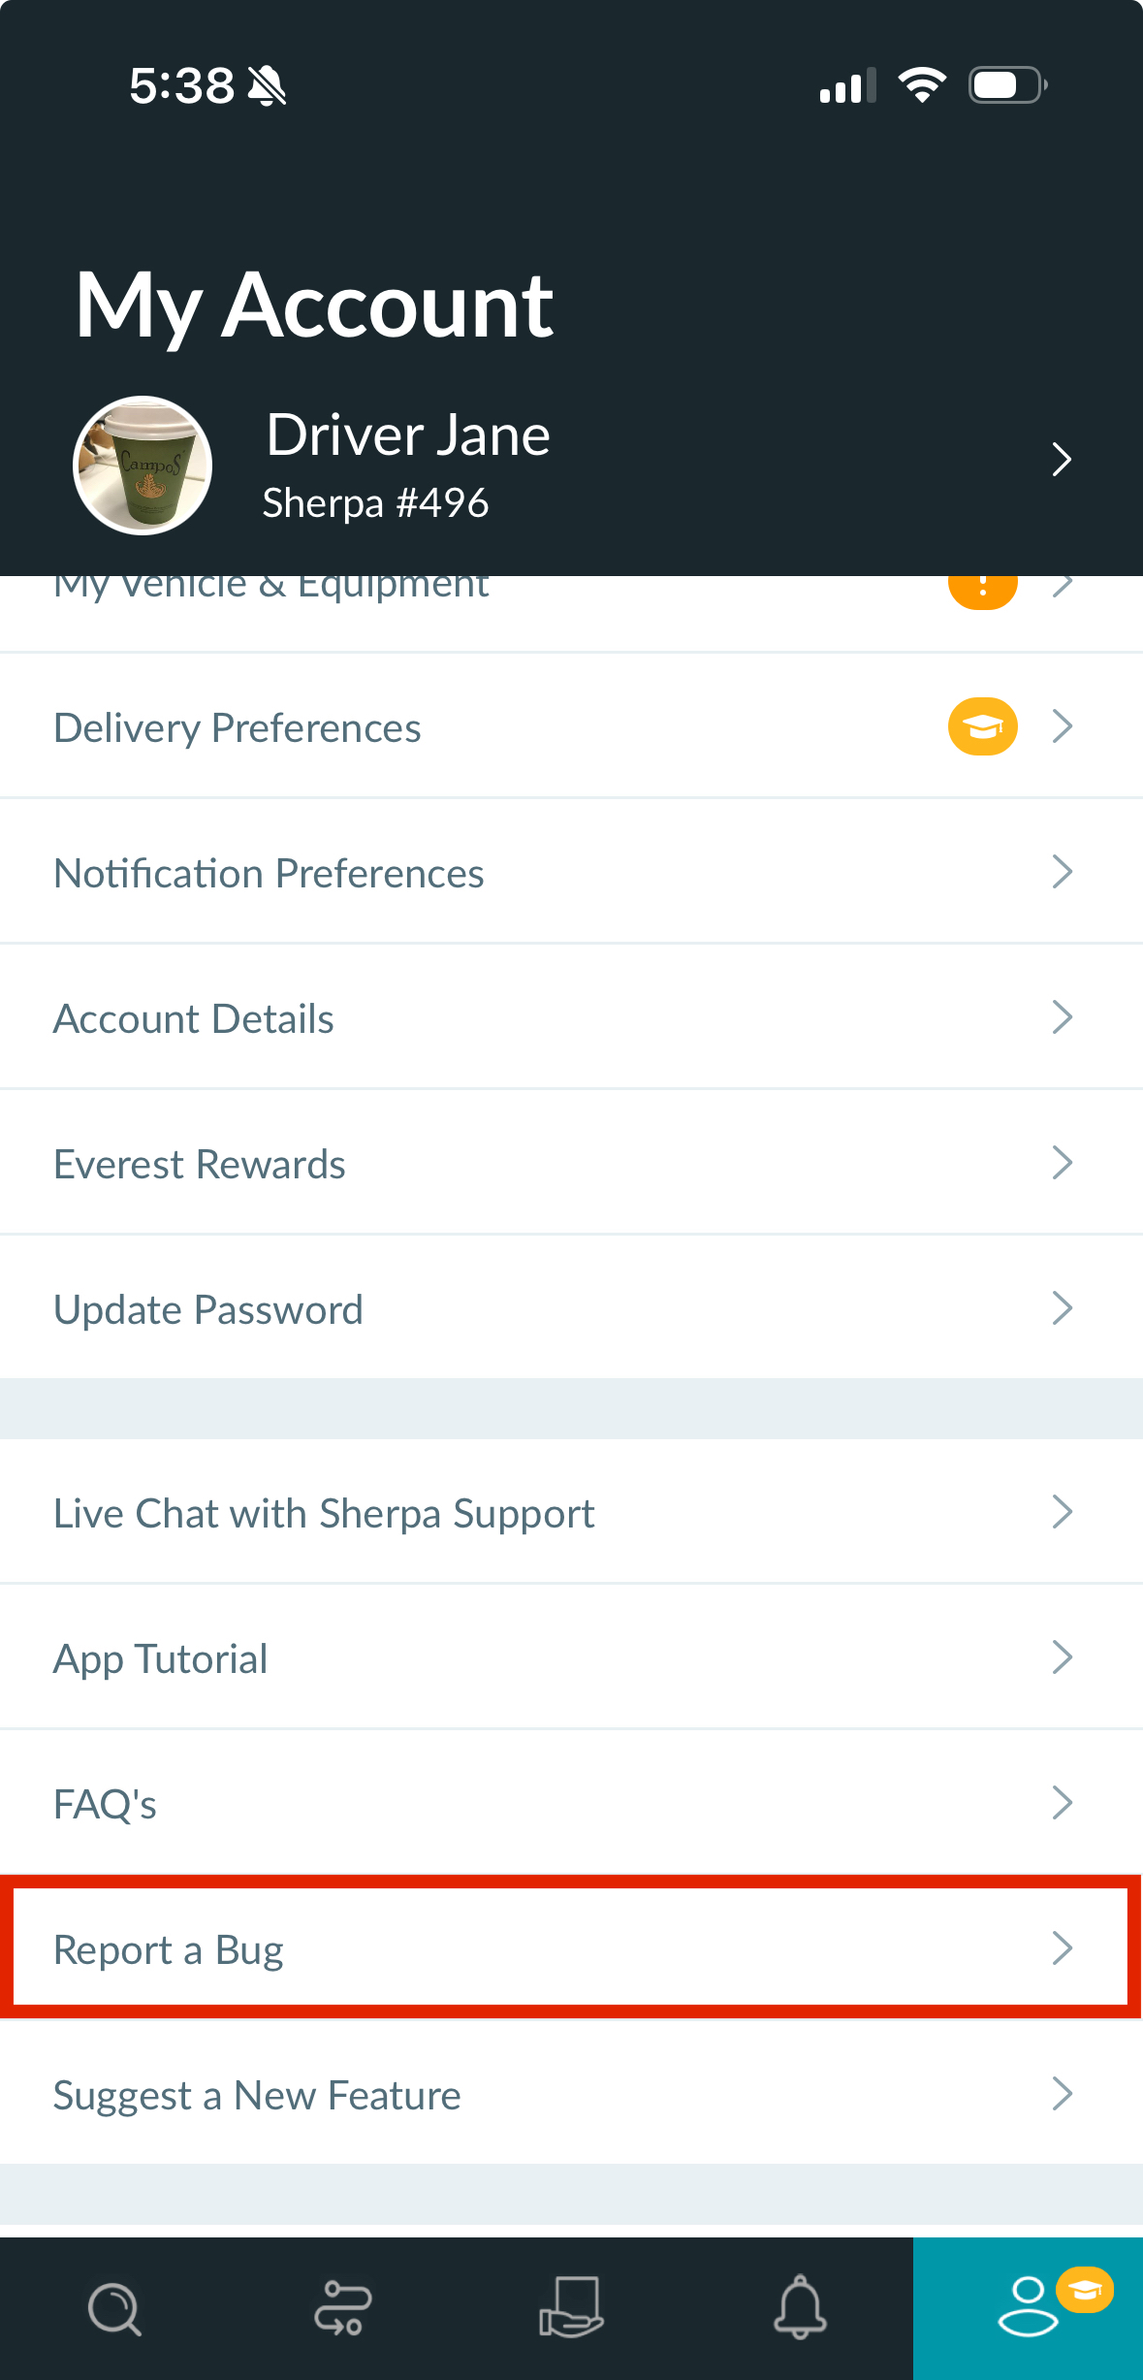Open the App Tutorial entry

161,1658
